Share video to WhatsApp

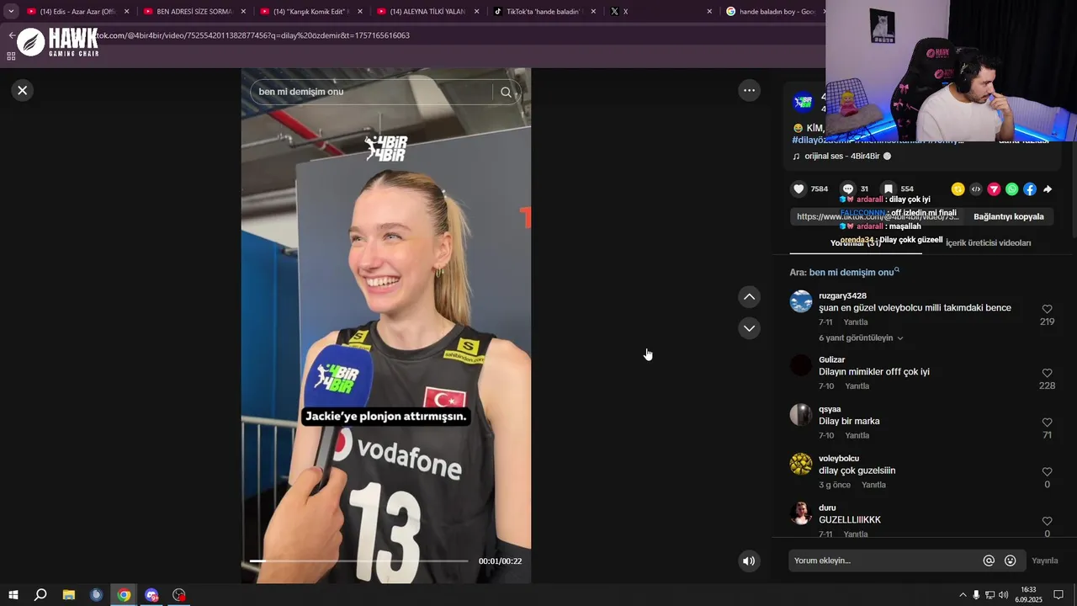click(x=1011, y=189)
